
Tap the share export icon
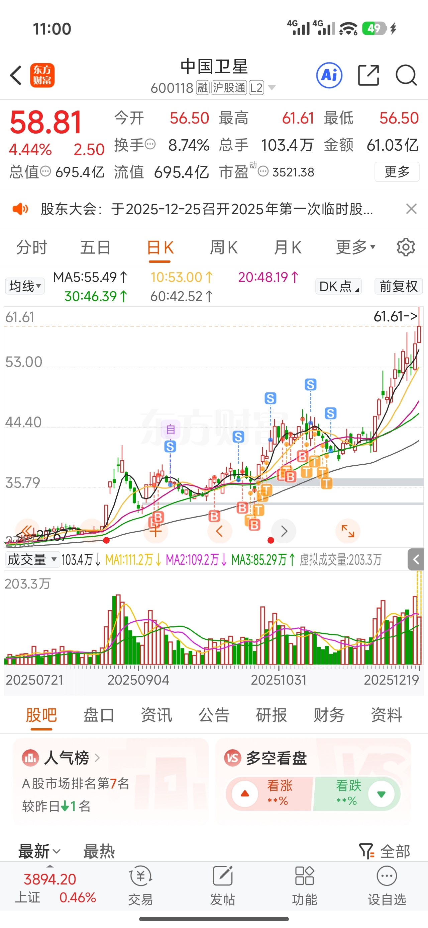[368, 75]
